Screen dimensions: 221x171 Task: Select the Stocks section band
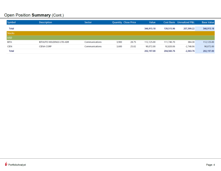[110, 33]
